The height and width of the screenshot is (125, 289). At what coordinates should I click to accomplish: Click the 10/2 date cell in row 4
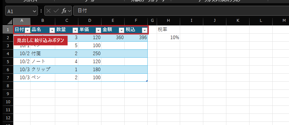point(22,54)
